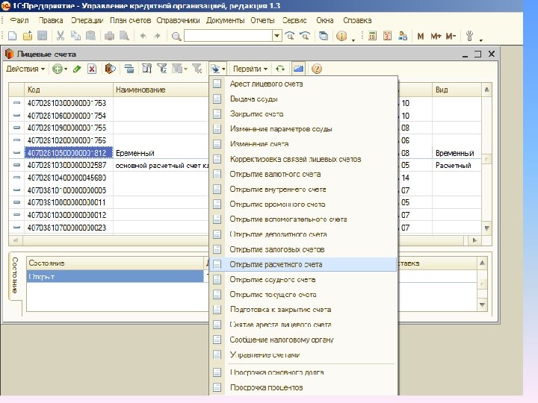The image size is (538, 403).
Task: Click the Save floppy disk icon
Action: point(43,36)
